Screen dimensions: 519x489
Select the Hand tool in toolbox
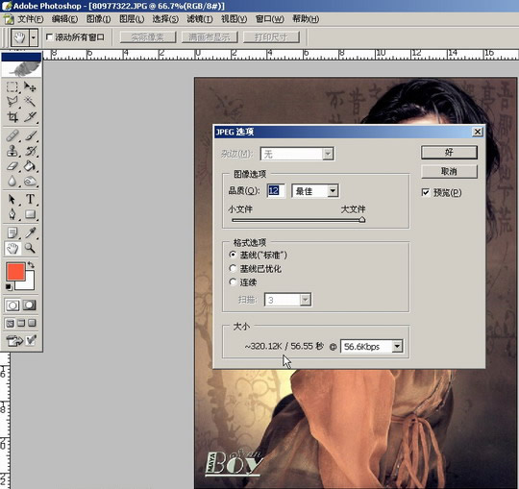coord(12,248)
